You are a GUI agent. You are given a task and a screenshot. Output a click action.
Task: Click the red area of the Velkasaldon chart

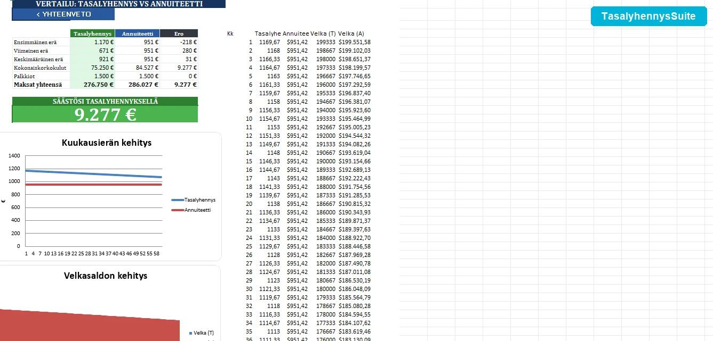tap(91, 326)
